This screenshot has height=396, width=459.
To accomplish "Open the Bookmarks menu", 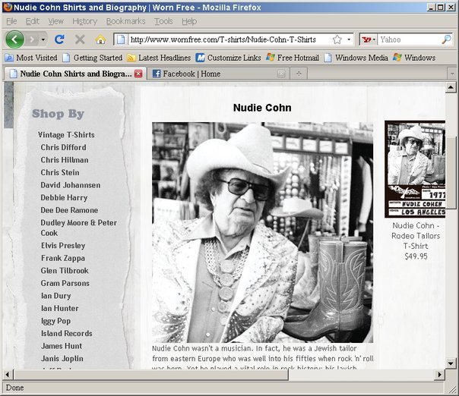I will pos(126,21).
